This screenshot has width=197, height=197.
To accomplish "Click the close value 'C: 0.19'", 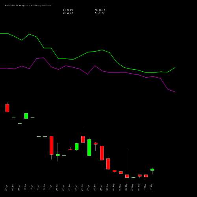I will coord(68,10).
